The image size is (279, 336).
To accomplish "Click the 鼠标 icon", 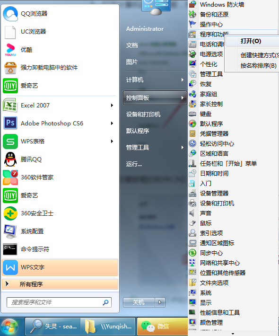I will point(192,223).
